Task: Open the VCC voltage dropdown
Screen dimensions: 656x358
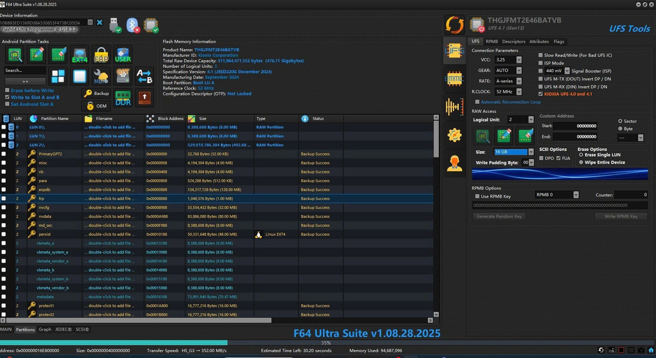Action: (x=519, y=60)
